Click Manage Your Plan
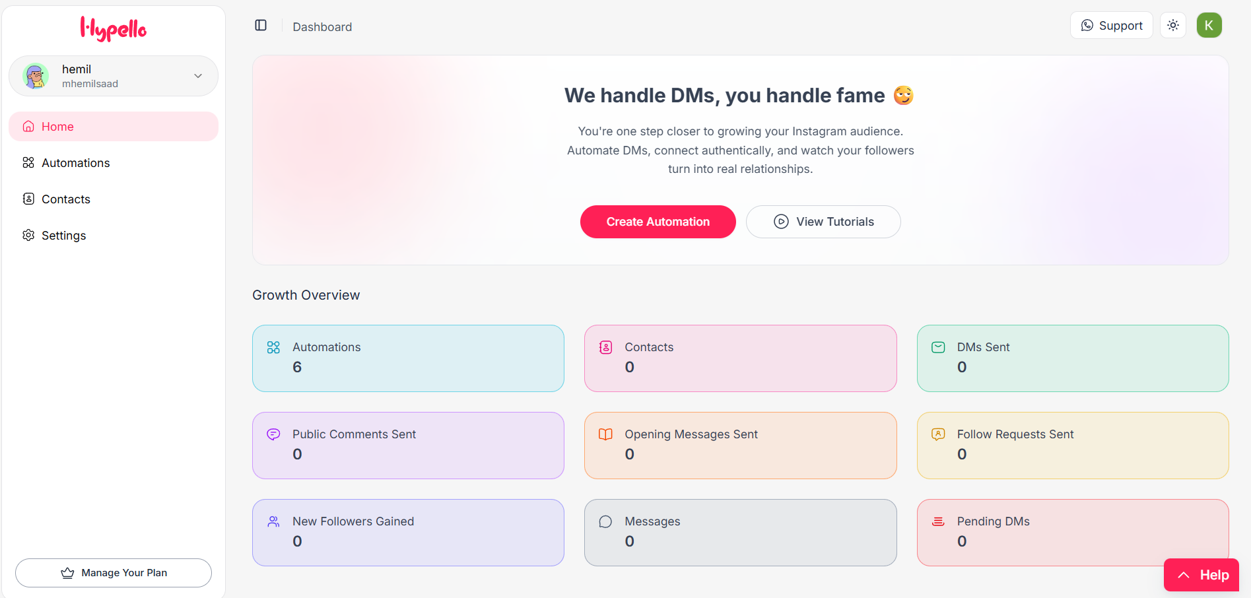1251x598 pixels. (113, 573)
